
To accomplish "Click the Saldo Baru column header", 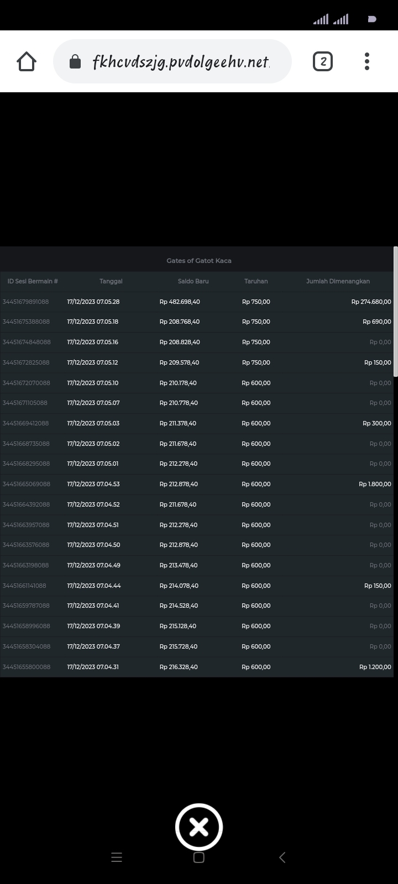I will [193, 281].
